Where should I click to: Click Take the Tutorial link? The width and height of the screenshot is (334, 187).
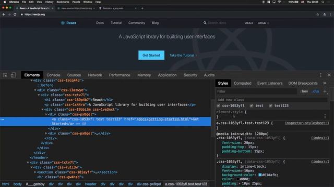[x=183, y=56]
